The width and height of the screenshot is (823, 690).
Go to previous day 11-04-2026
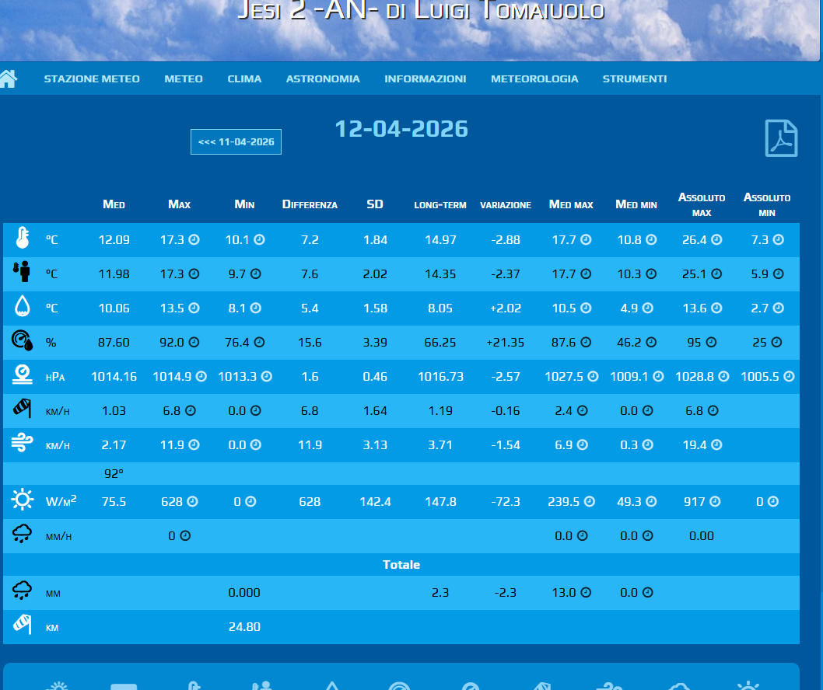(x=236, y=142)
